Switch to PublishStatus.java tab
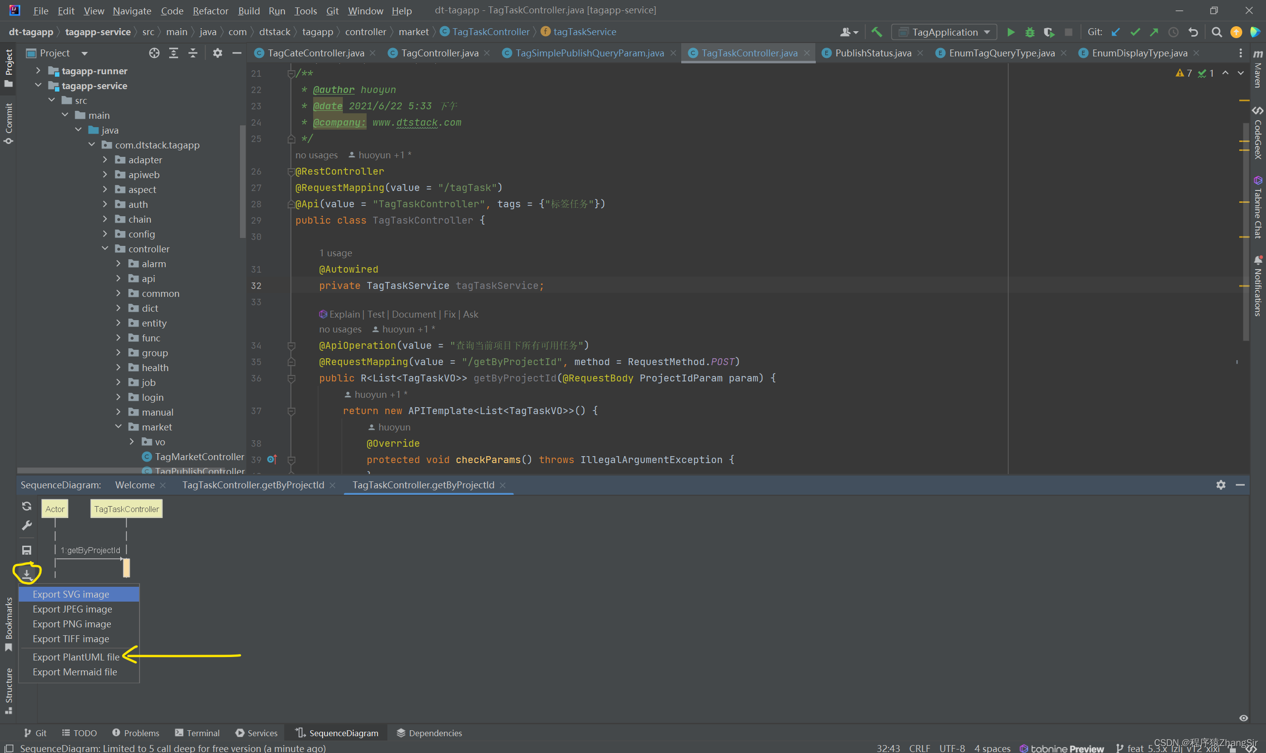Image resolution: width=1266 pixels, height=753 pixels. click(x=873, y=53)
